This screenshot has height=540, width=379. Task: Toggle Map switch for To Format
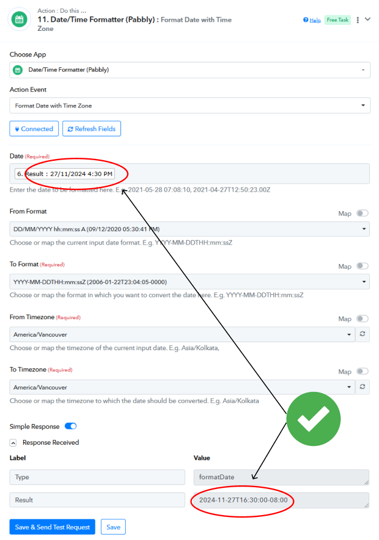(363, 266)
